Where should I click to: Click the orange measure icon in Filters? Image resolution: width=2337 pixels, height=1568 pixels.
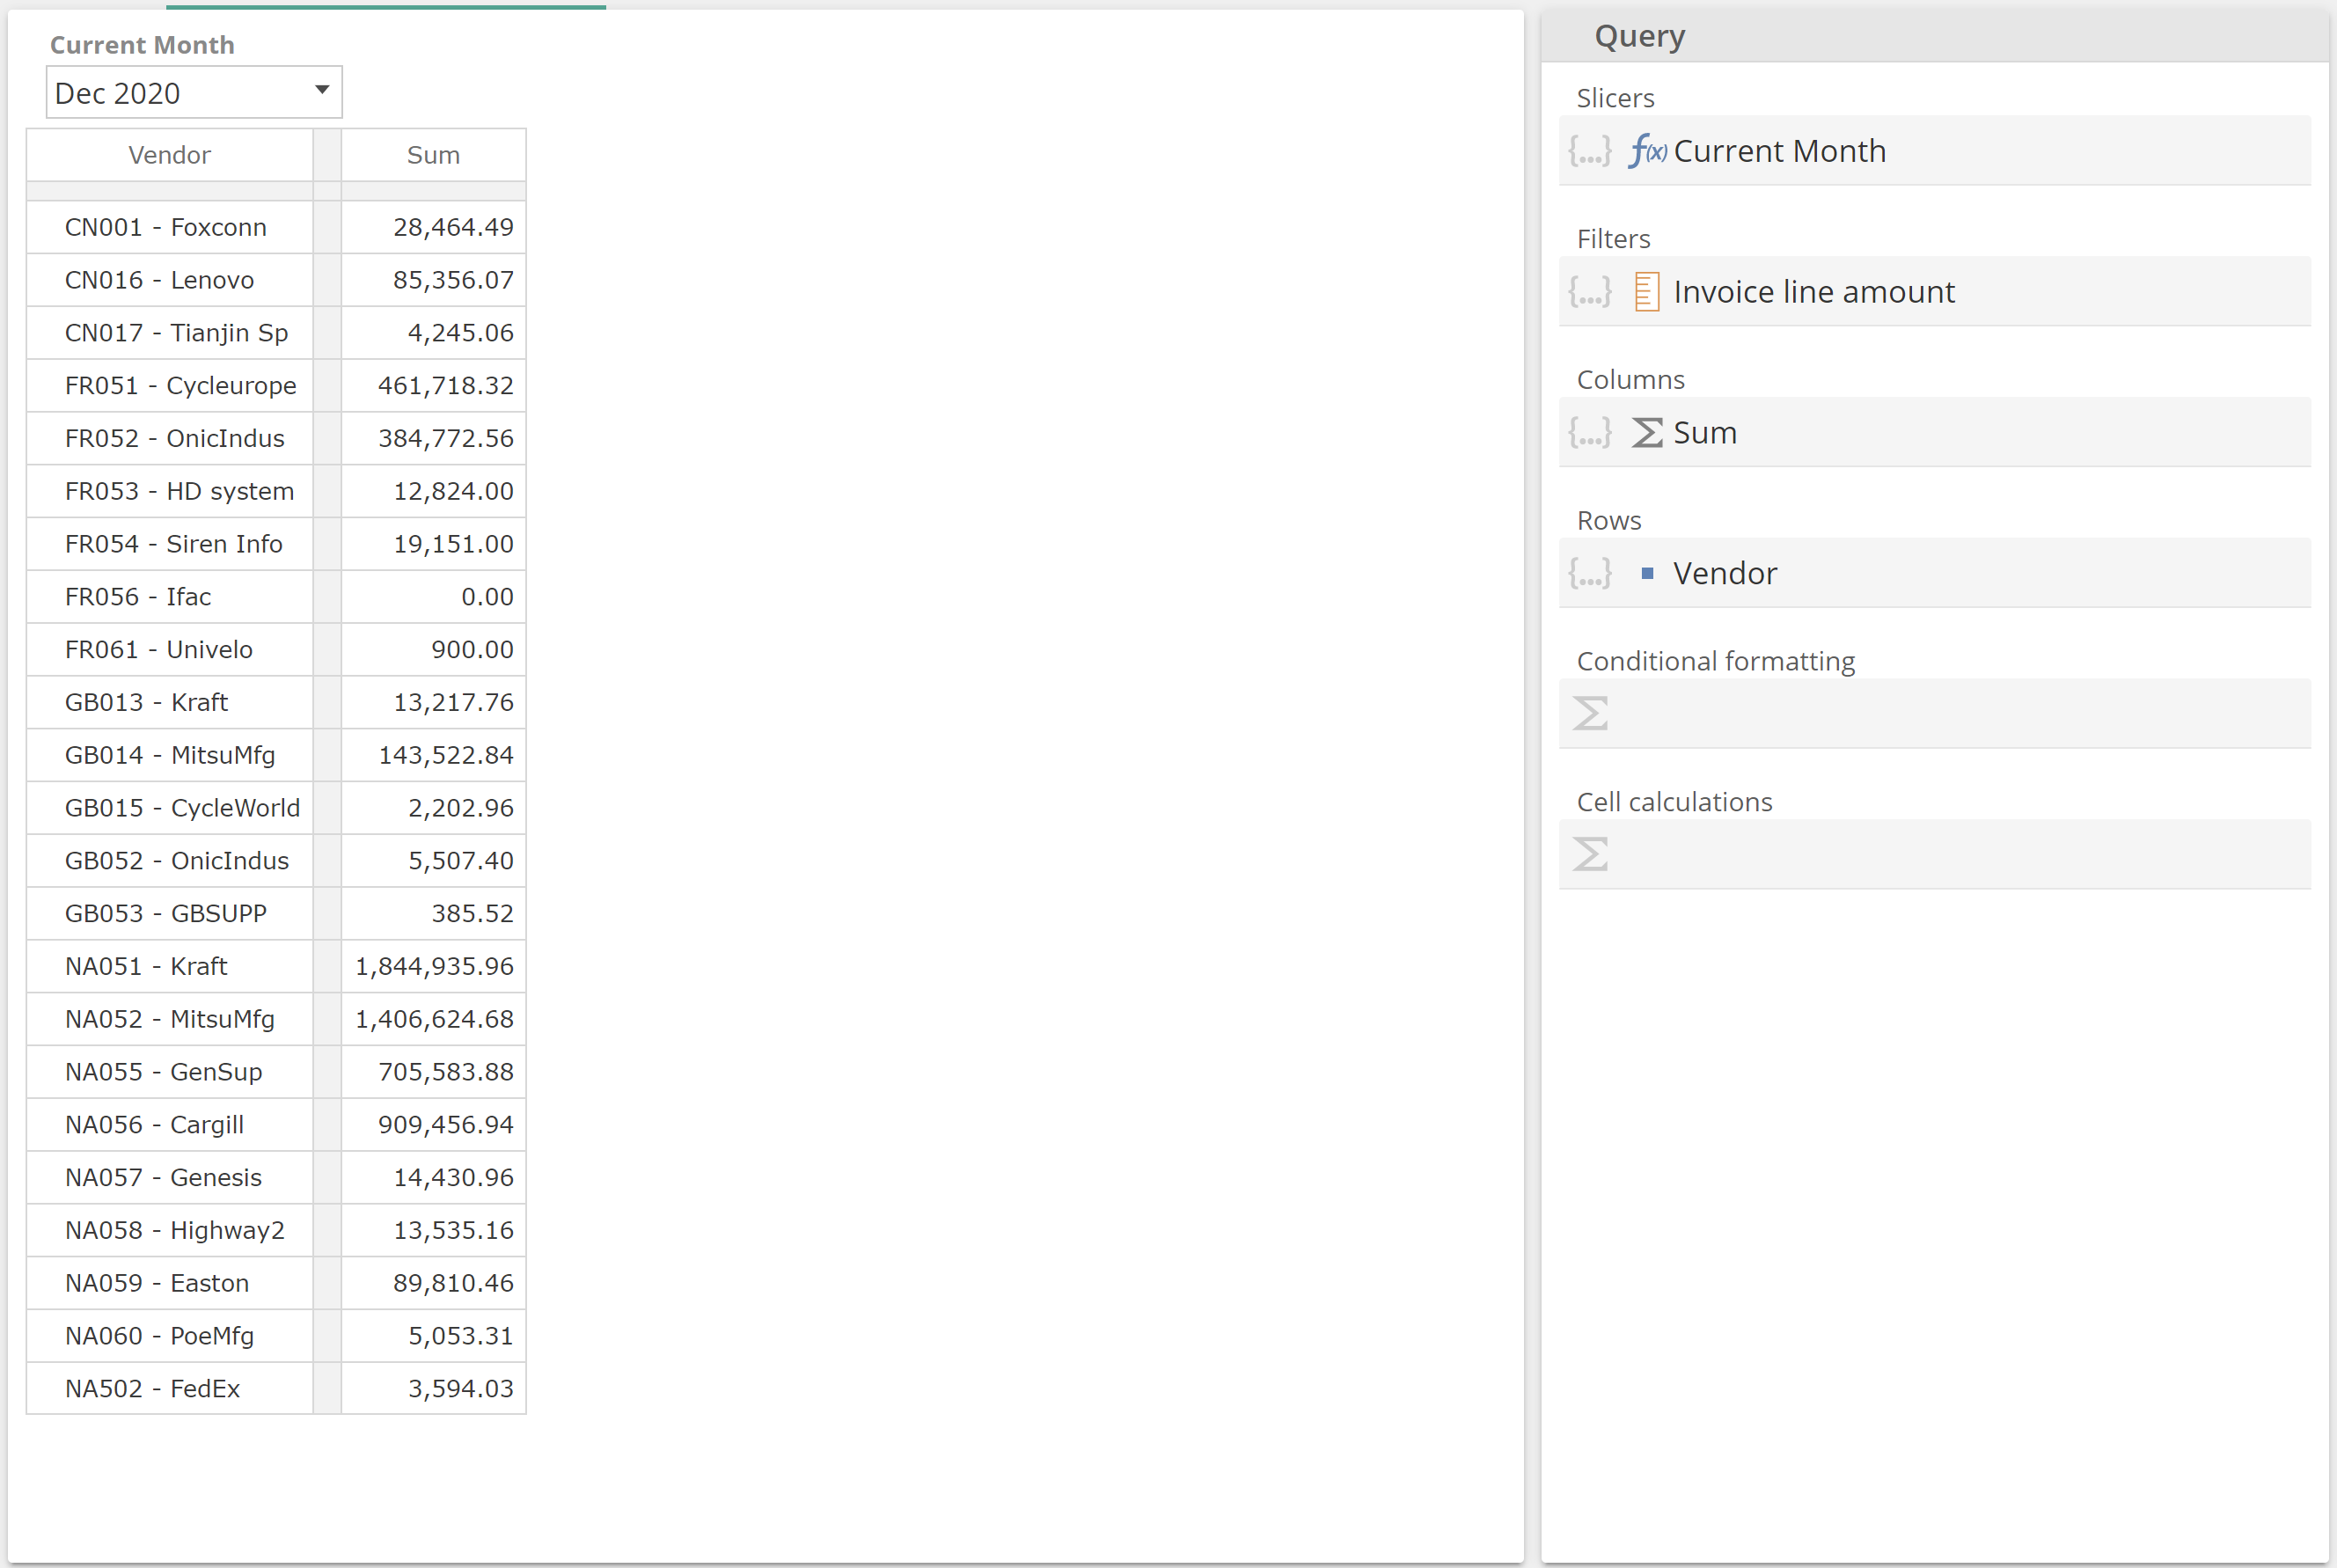point(1647,292)
